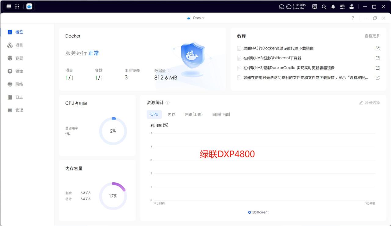
Task: Open the monitor icon in system tray
Action: 315,6
